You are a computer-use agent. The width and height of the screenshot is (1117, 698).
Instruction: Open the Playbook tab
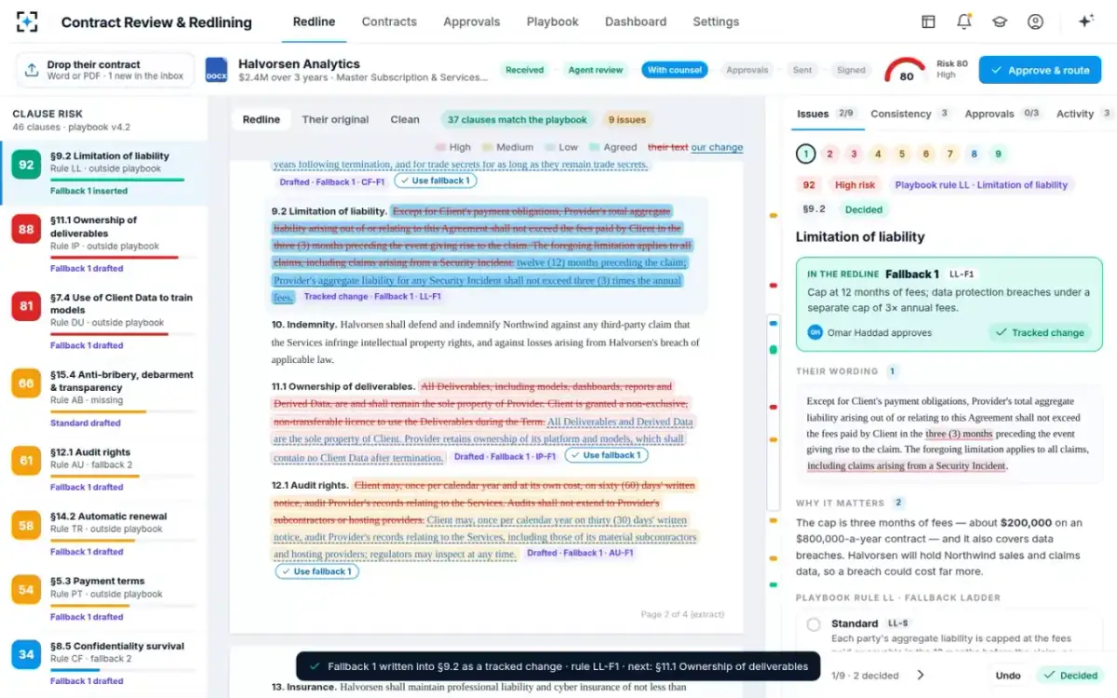pyautogui.click(x=552, y=21)
